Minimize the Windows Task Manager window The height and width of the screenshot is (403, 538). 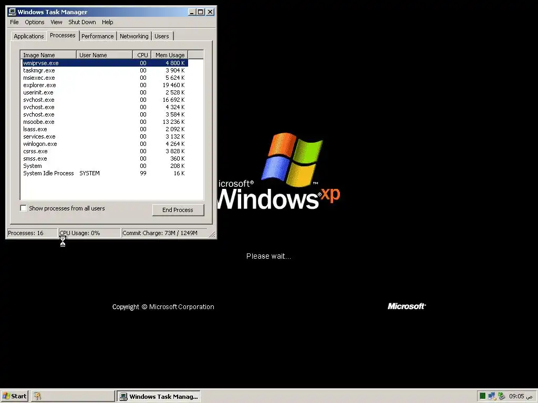tap(192, 12)
